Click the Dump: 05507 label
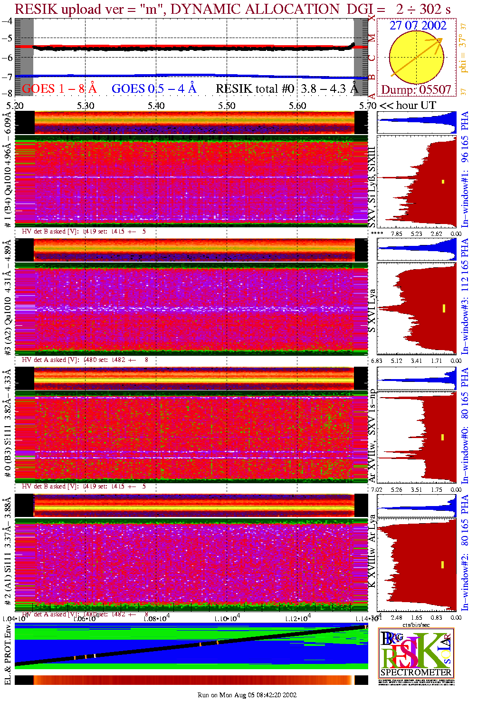This screenshot has width=477, height=702. pyautogui.click(x=416, y=90)
